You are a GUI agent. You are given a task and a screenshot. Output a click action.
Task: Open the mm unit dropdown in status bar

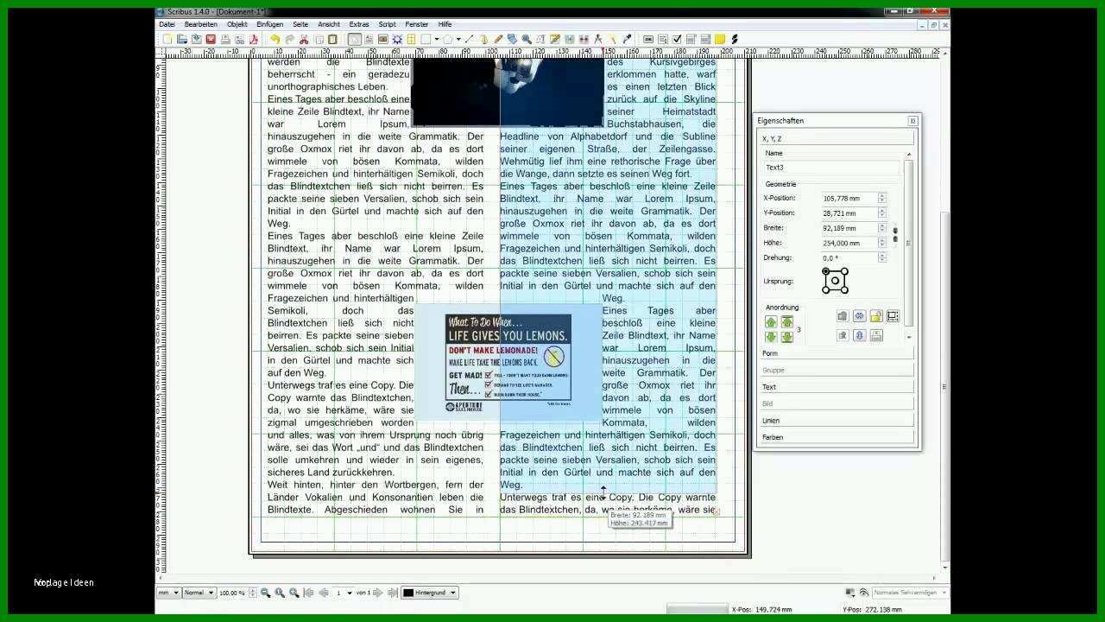click(168, 593)
